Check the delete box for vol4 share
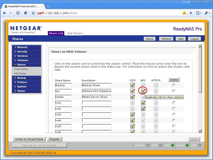 pyautogui.click(x=174, y=120)
